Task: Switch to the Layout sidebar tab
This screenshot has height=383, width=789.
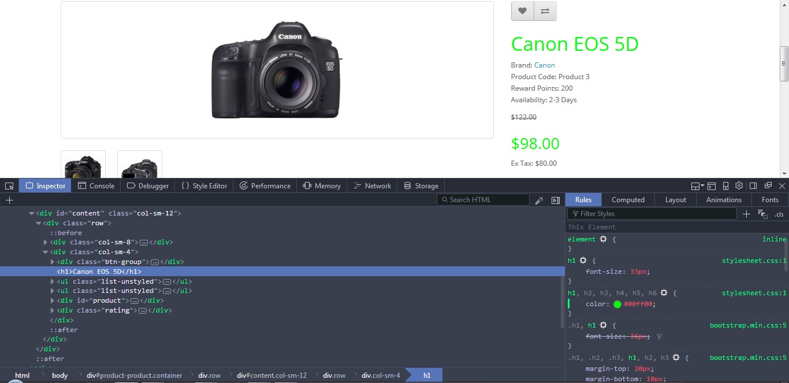Action: [x=675, y=200]
